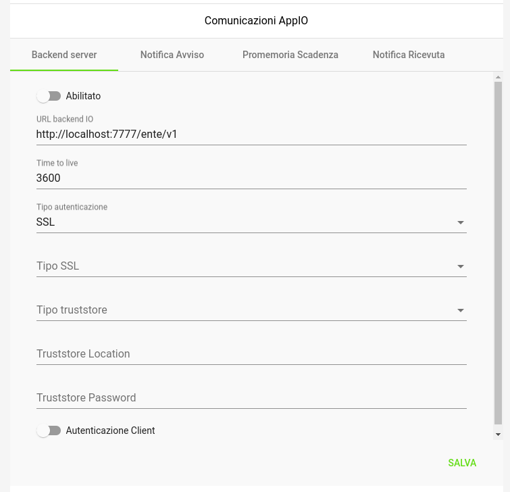Switch to the Notifica Ricevuta tab
Viewport: 510px width, 492px height.
coord(409,55)
